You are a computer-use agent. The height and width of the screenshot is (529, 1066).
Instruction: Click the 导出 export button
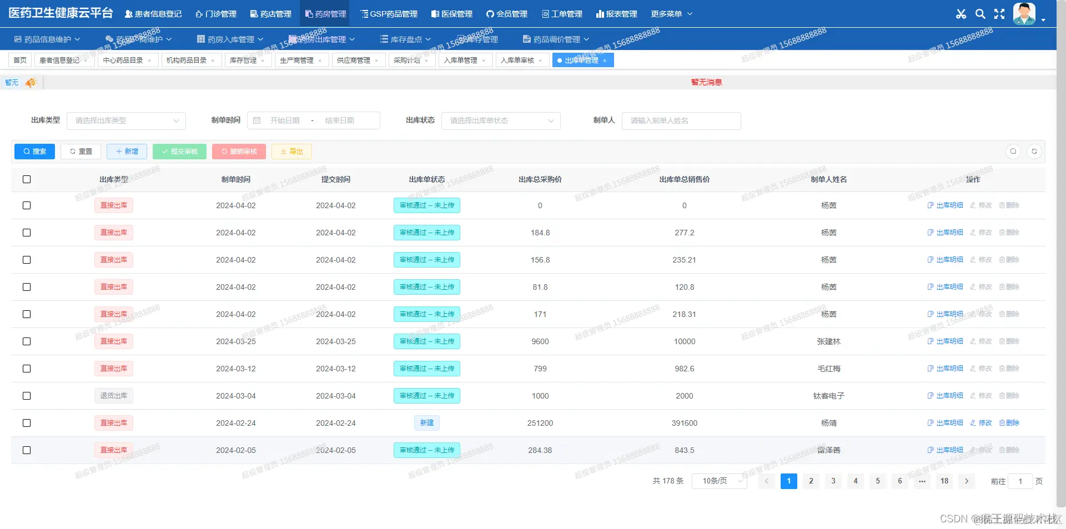291,151
